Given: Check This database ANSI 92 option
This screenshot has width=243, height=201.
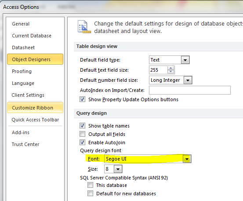Looking at the screenshot, I should 91,185.
